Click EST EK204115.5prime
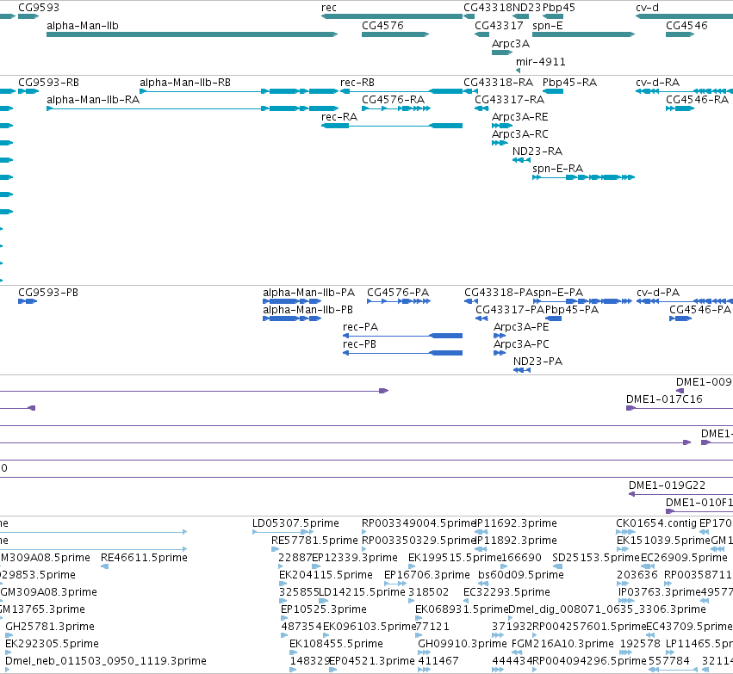 [x=326, y=575]
